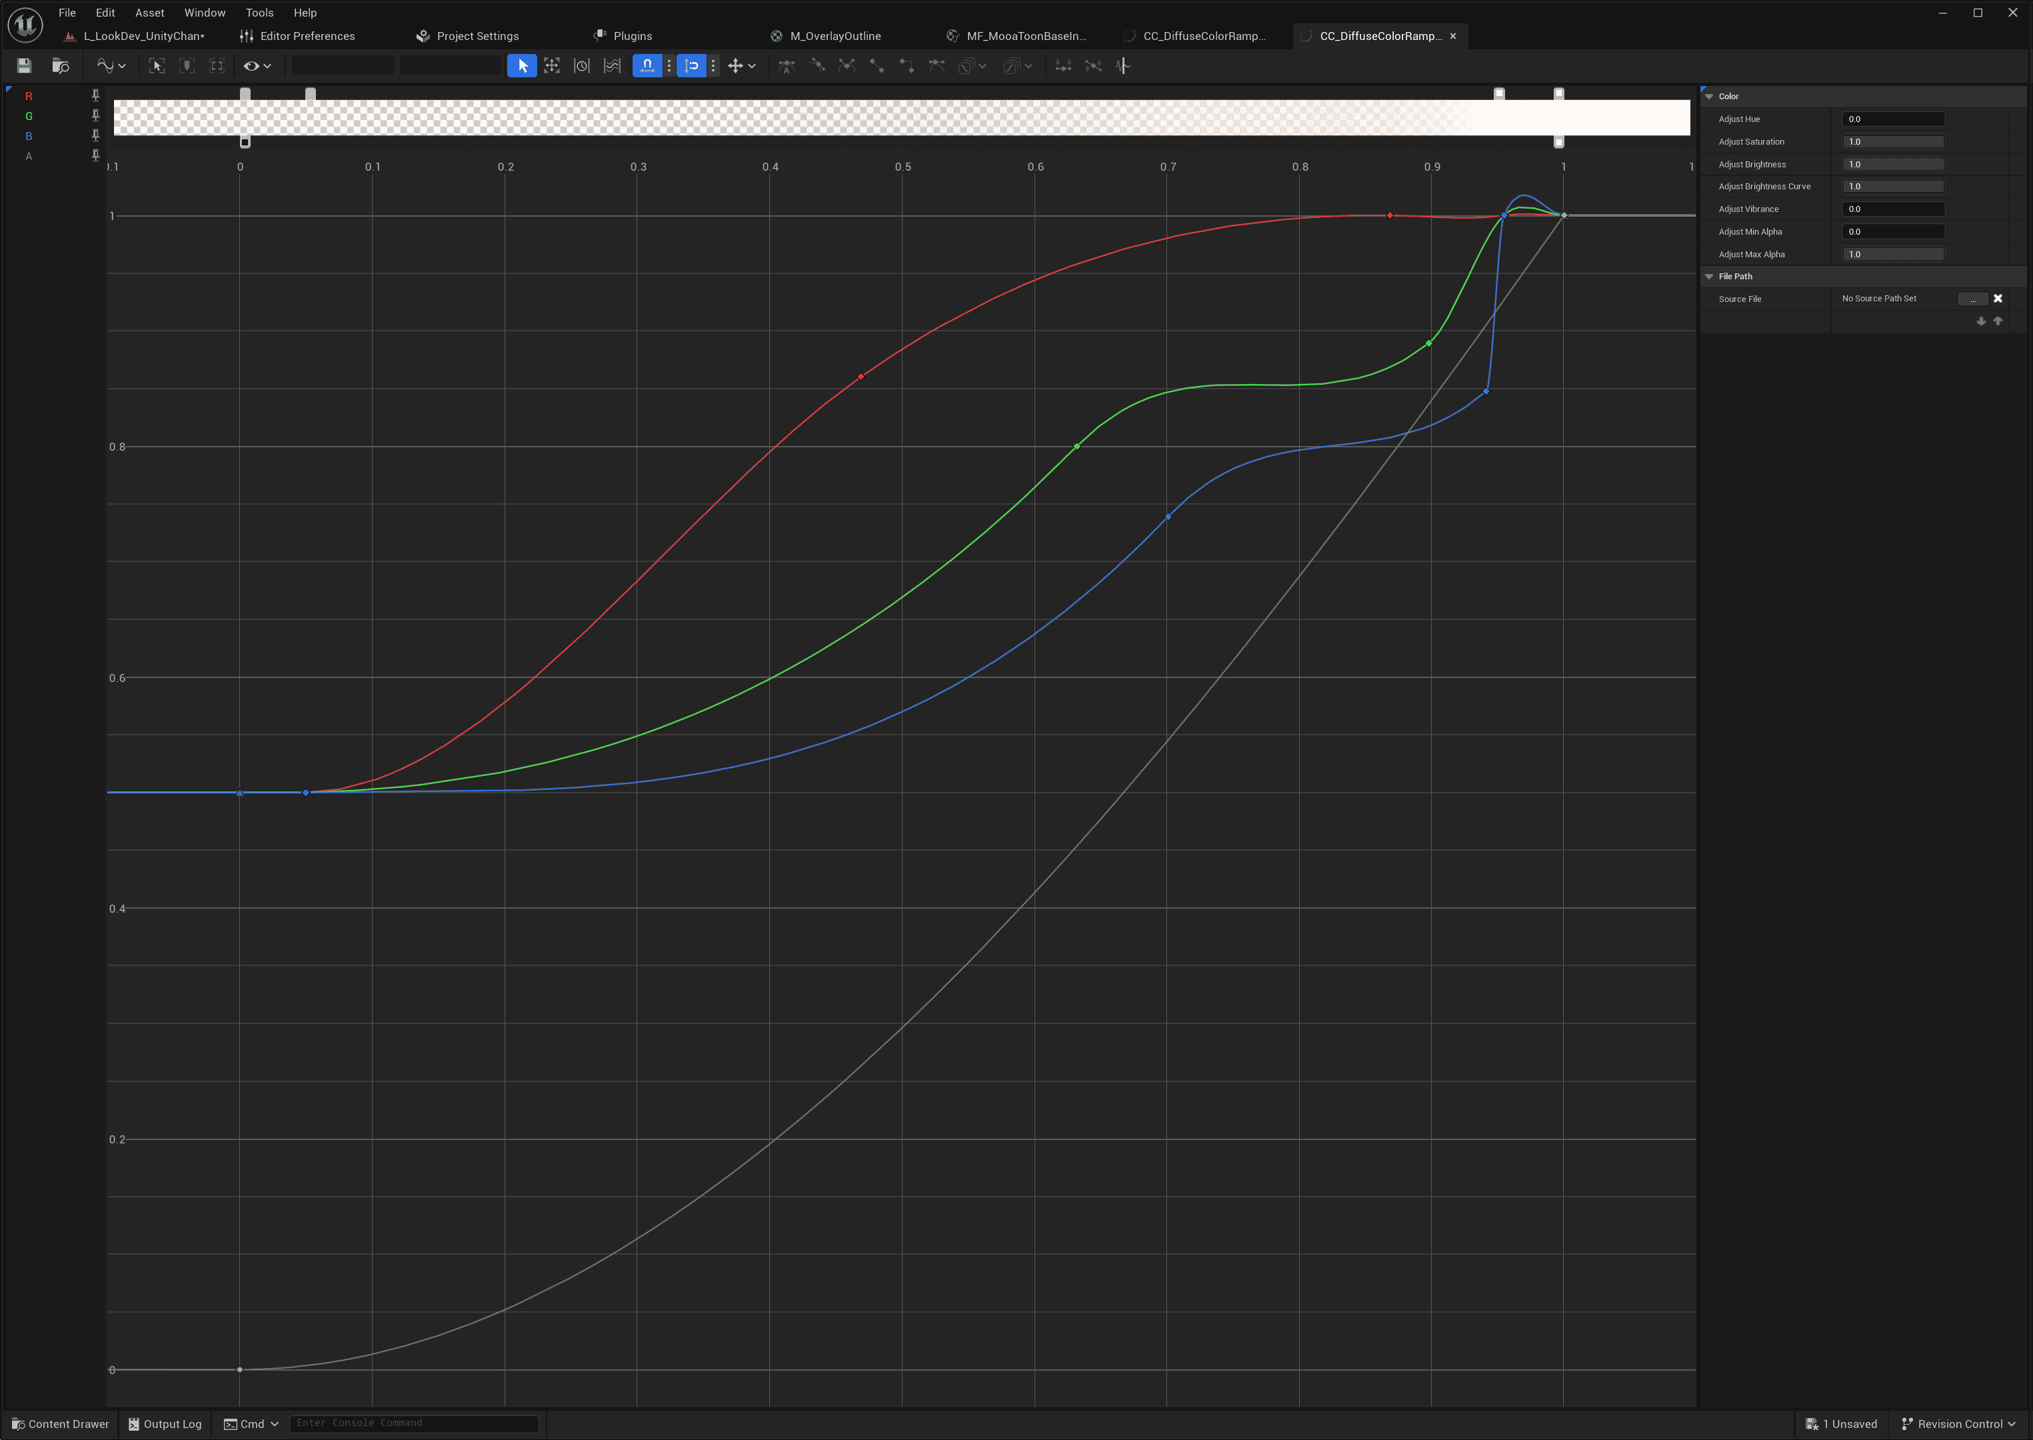
Task: Open value snapping options dots
Action: (713, 65)
